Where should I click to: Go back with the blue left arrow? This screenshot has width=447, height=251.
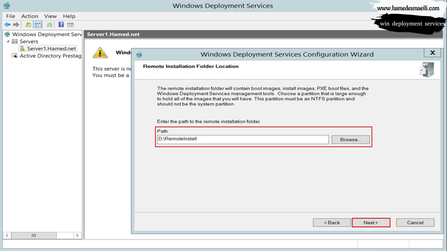coord(7,25)
